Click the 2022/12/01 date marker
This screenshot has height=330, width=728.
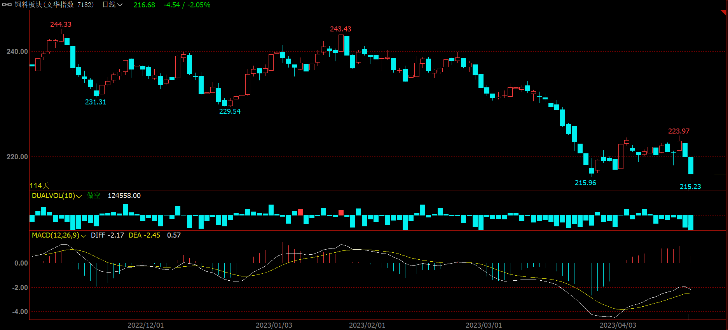[x=146, y=325]
